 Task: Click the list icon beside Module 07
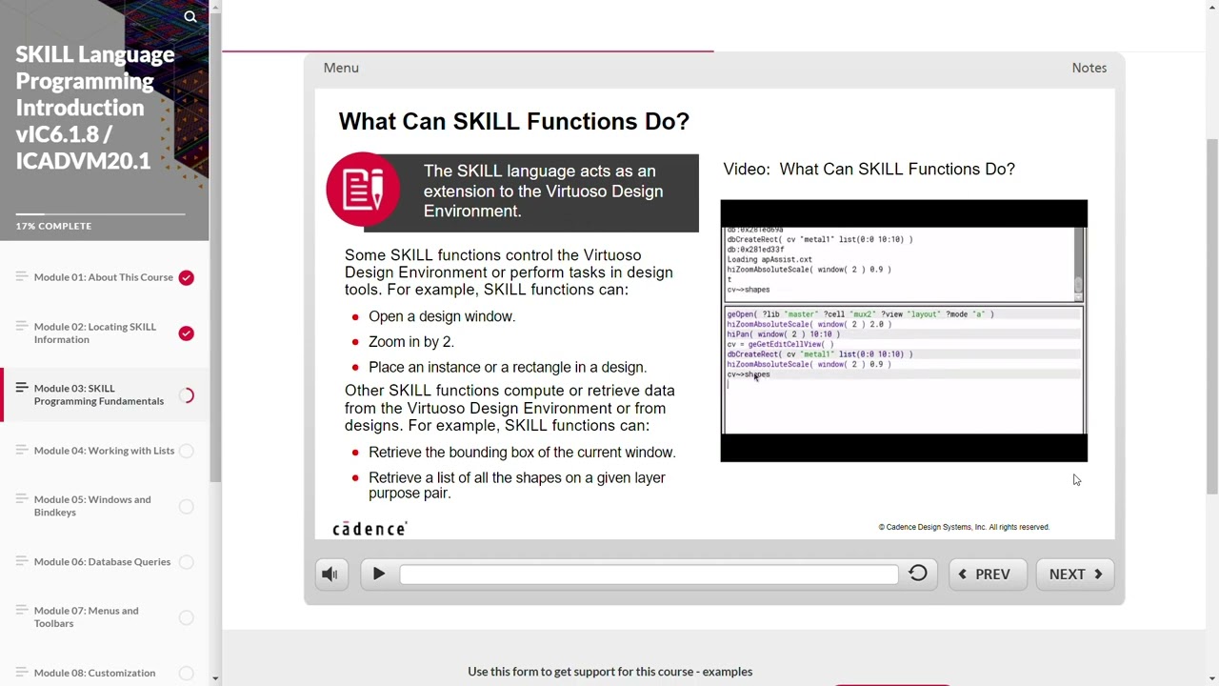tap(21, 611)
